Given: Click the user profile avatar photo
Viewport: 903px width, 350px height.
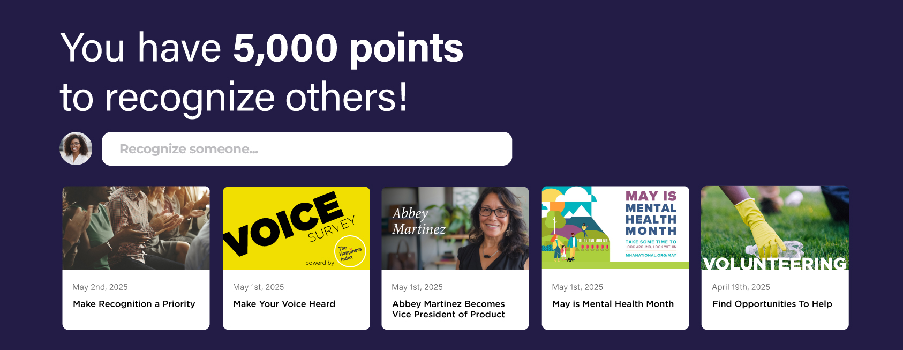Looking at the screenshot, I should pos(76,148).
